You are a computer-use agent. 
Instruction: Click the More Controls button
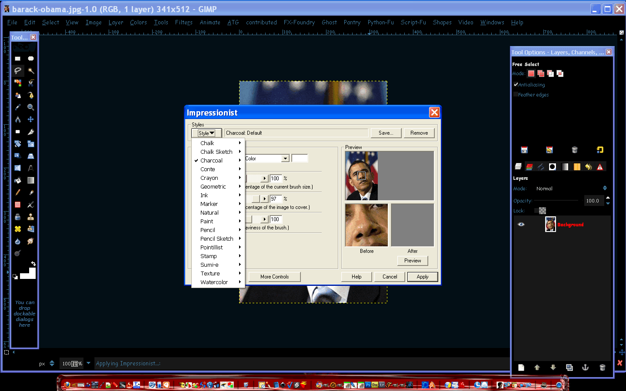coord(274,277)
